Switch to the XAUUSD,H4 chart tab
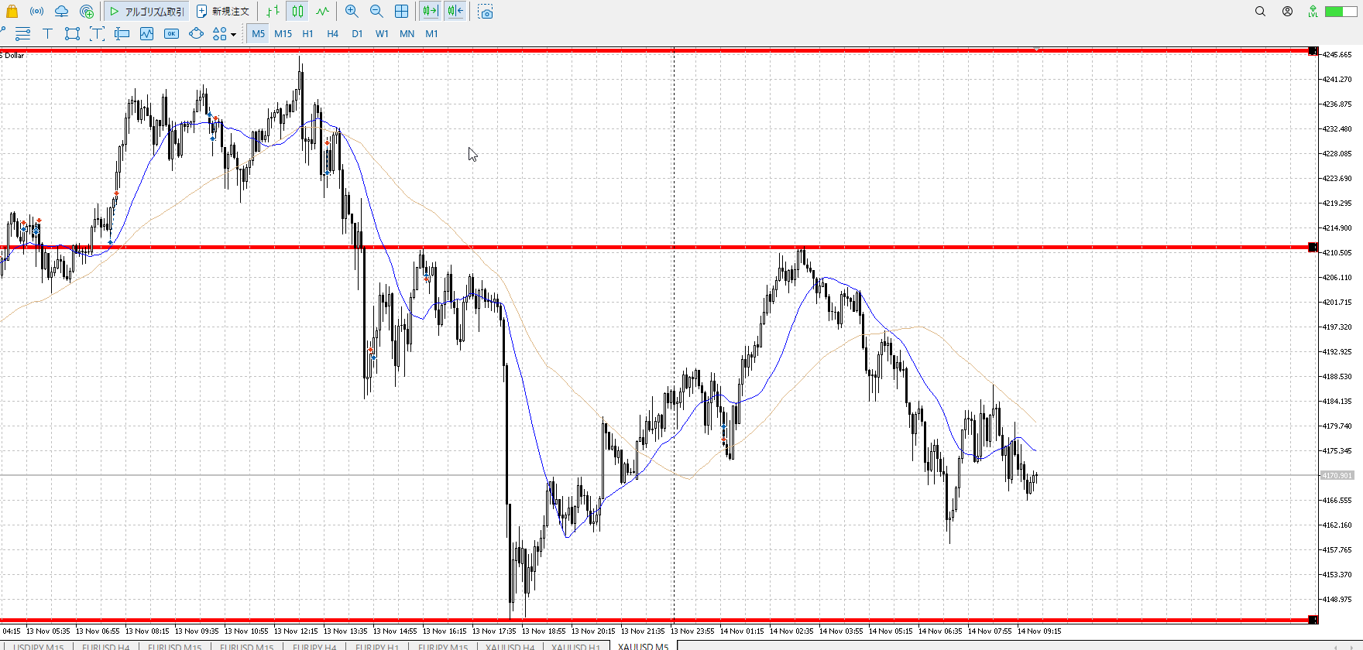The image size is (1363, 650). tap(510, 646)
